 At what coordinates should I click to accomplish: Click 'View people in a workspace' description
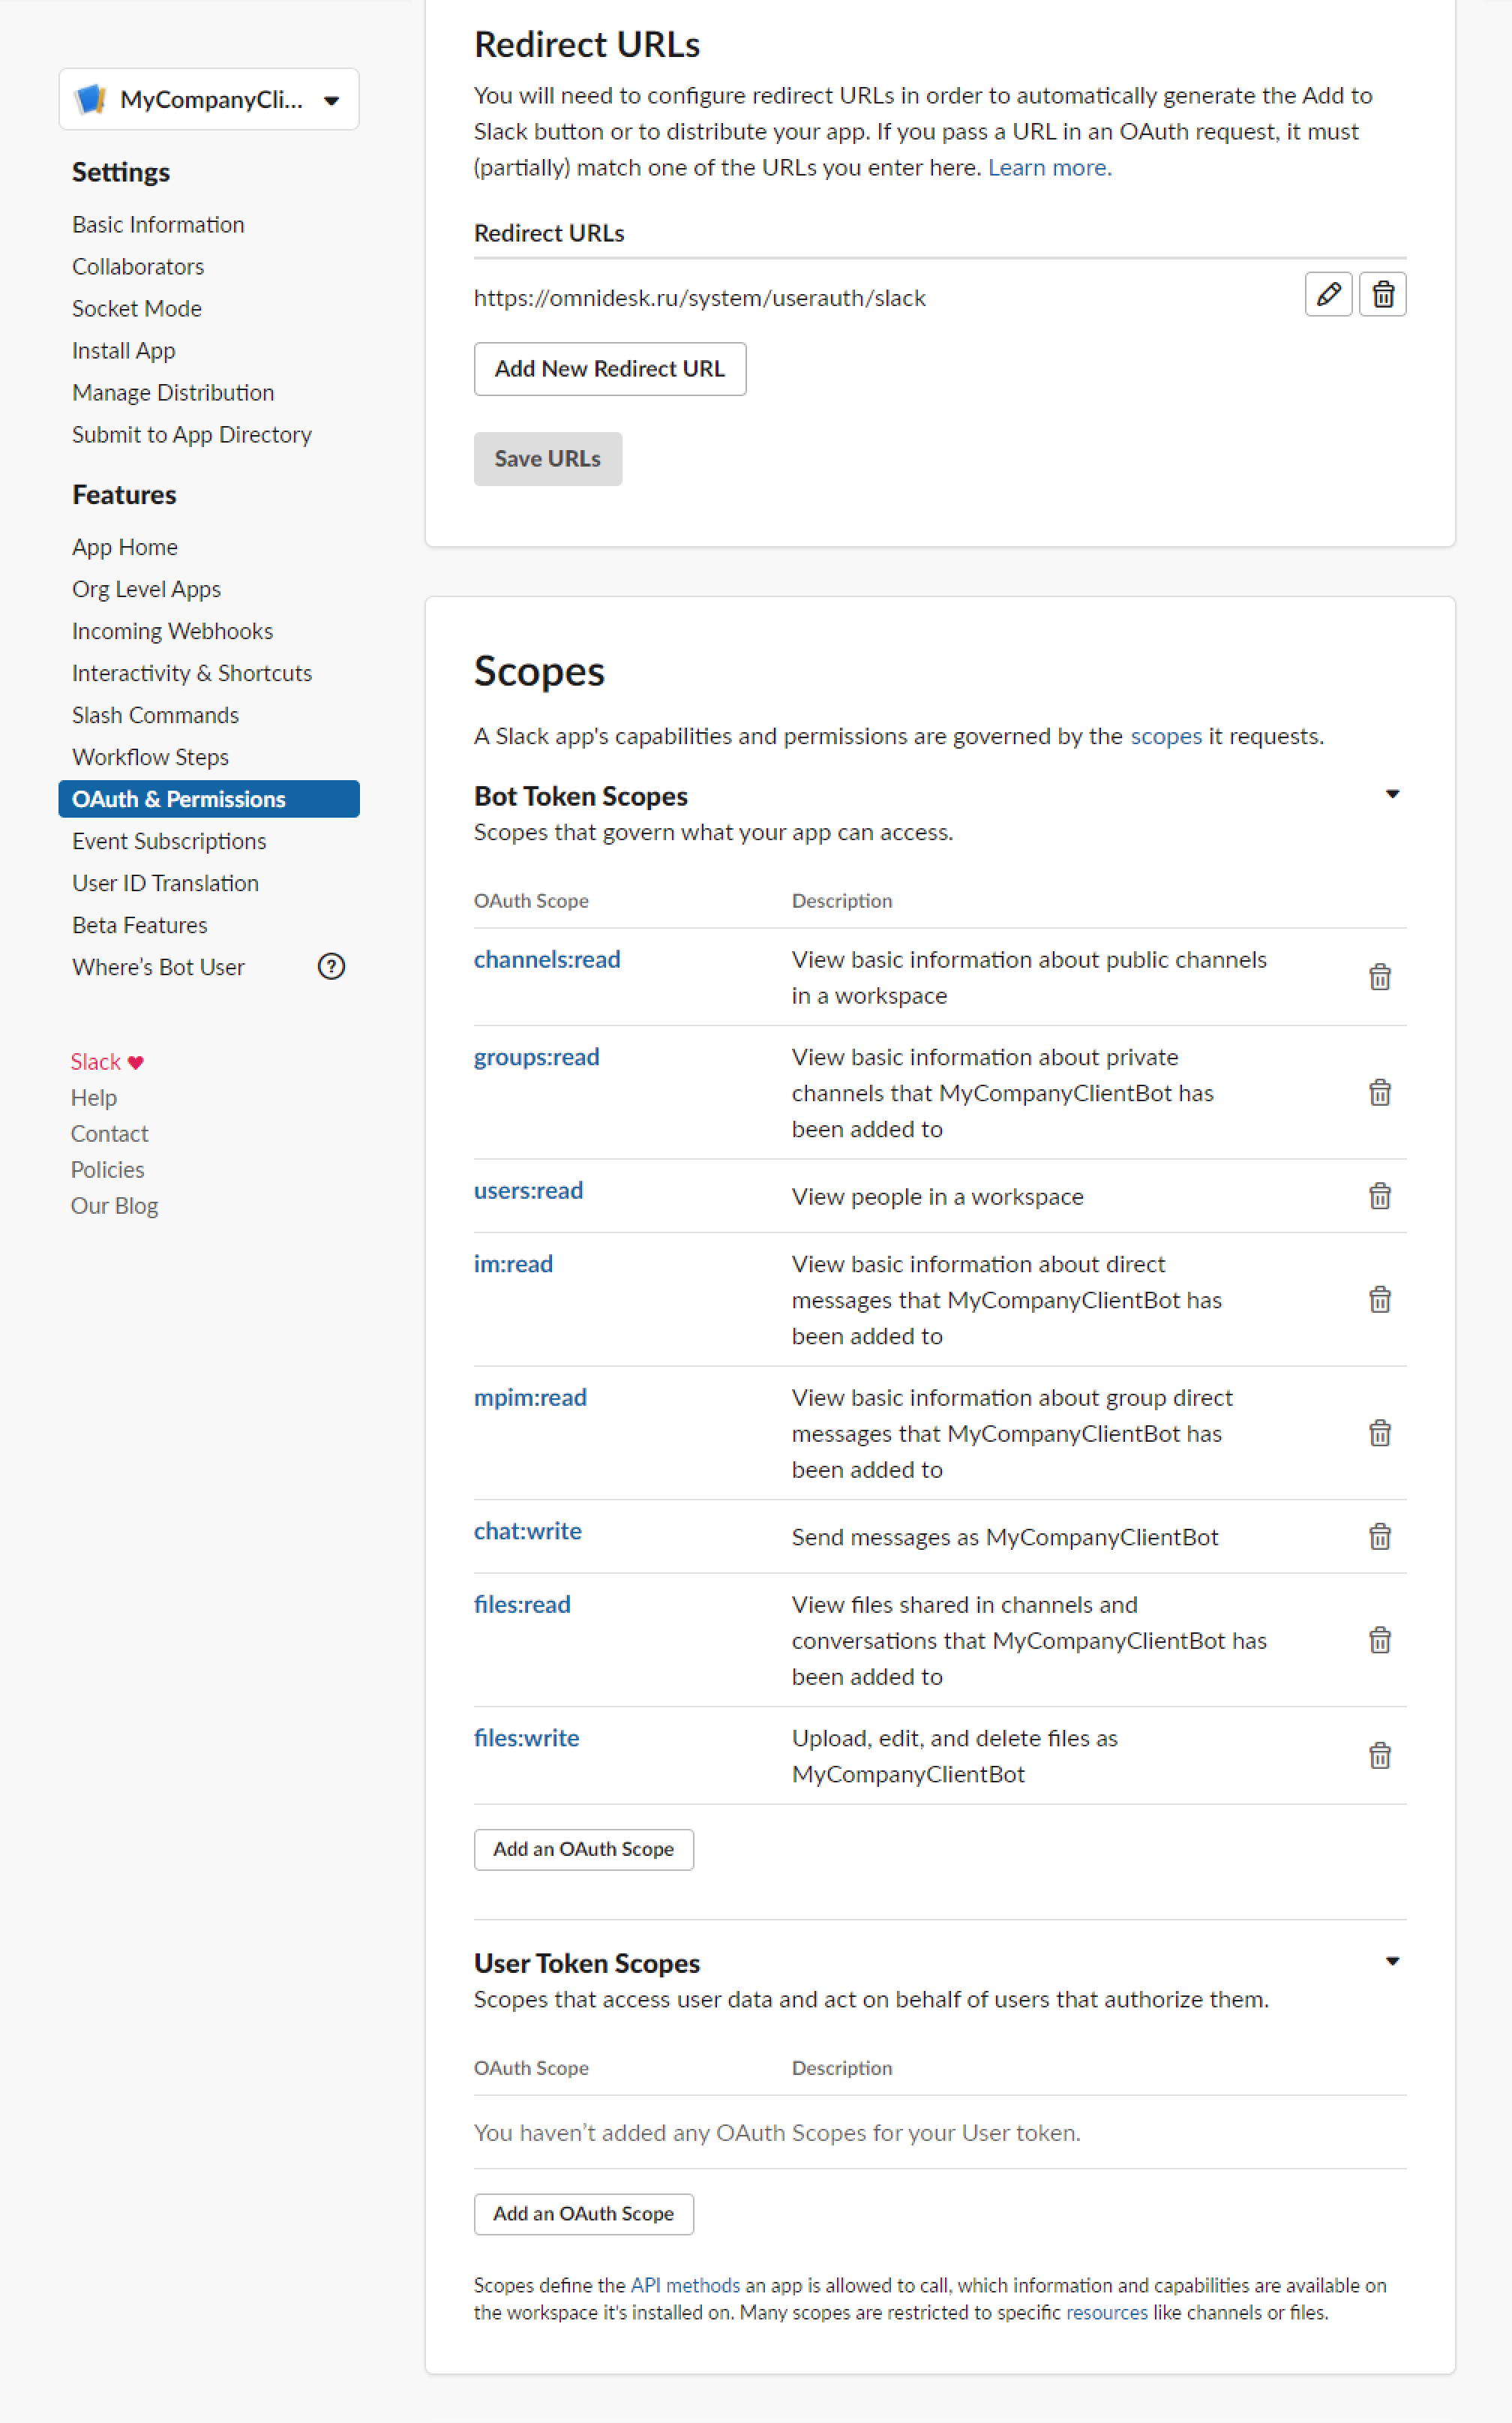938,1197
